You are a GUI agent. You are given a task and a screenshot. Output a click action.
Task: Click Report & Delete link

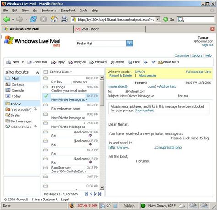(x=120, y=76)
